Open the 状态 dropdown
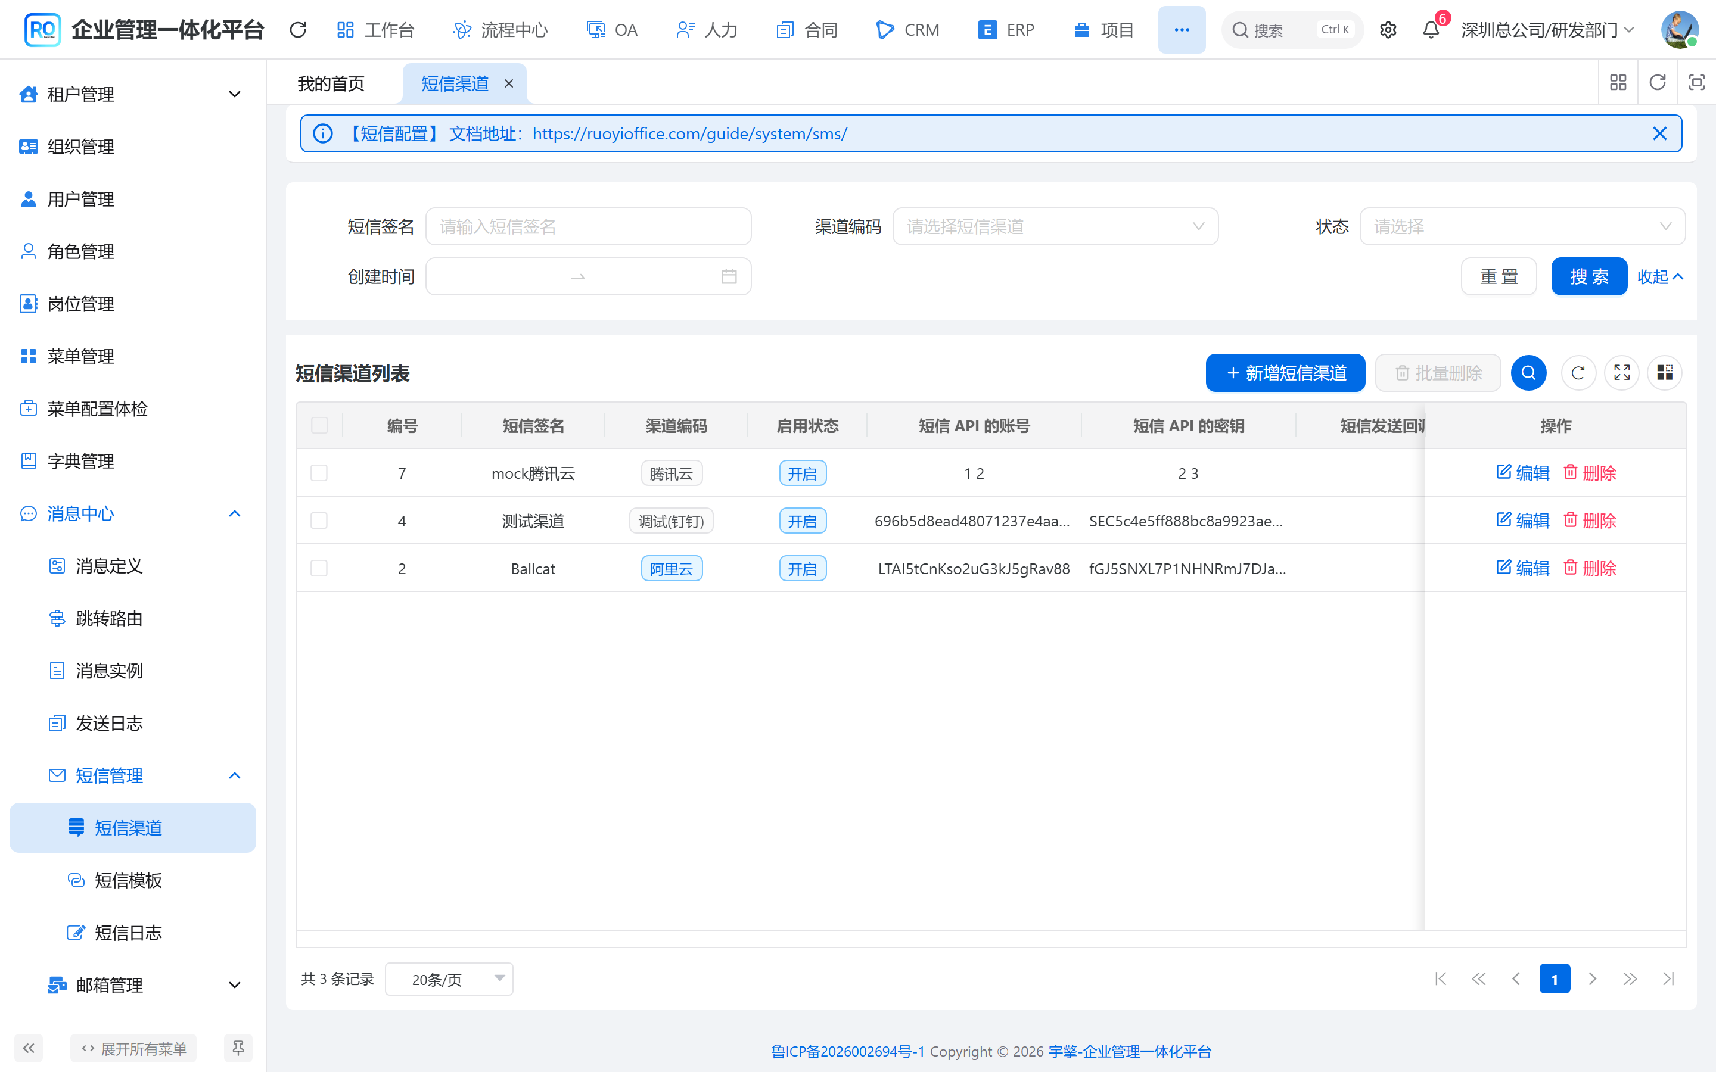The height and width of the screenshot is (1072, 1716). [x=1522, y=227]
